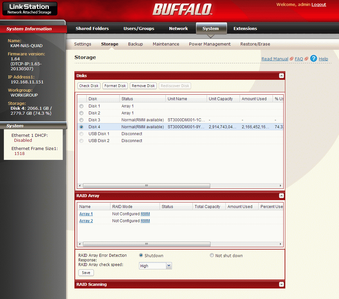The width and height of the screenshot is (339, 299).
Task: Collapse the Disks panel
Action: coord(281,76)
